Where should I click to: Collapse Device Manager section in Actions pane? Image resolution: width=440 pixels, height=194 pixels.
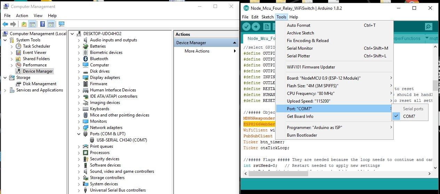tap(234, 43)
